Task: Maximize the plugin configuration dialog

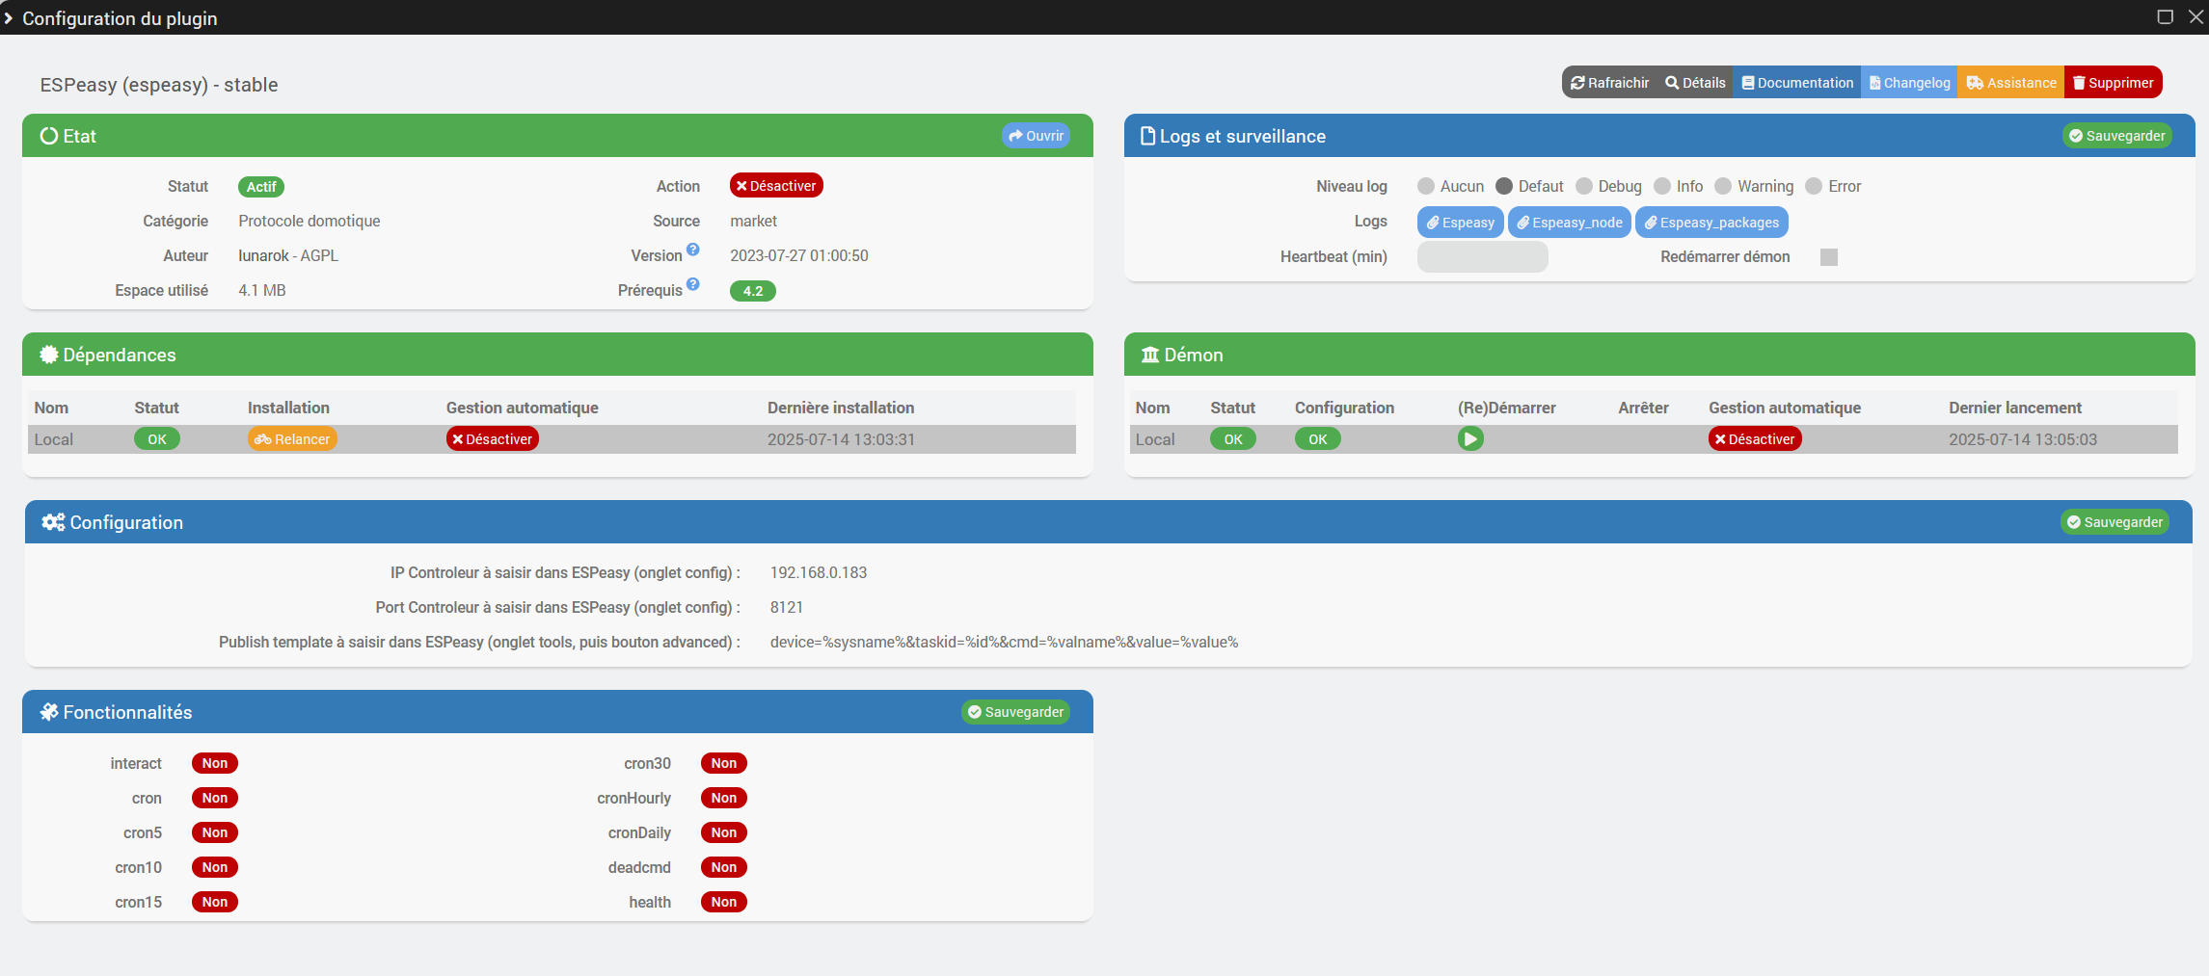Action: [x=2165, y=16]
